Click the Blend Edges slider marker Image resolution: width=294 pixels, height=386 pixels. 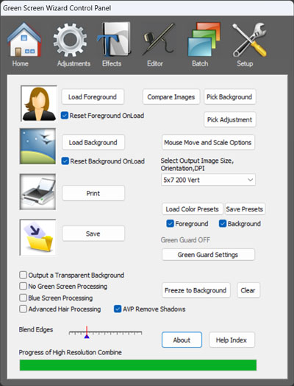click(87, 332)
